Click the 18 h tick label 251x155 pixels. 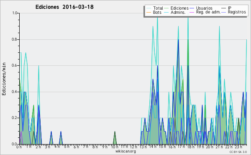click(x=191, y=147)
